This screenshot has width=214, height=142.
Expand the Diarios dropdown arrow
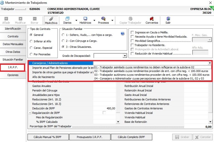click(x=76, y=20)
